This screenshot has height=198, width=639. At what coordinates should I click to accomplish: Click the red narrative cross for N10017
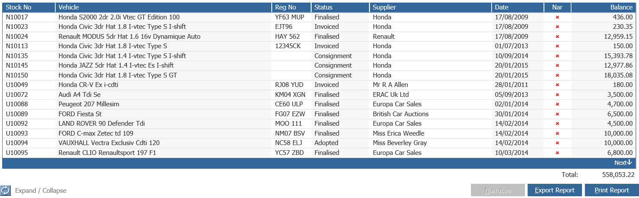pyautogui.click(x=557, y=17)
